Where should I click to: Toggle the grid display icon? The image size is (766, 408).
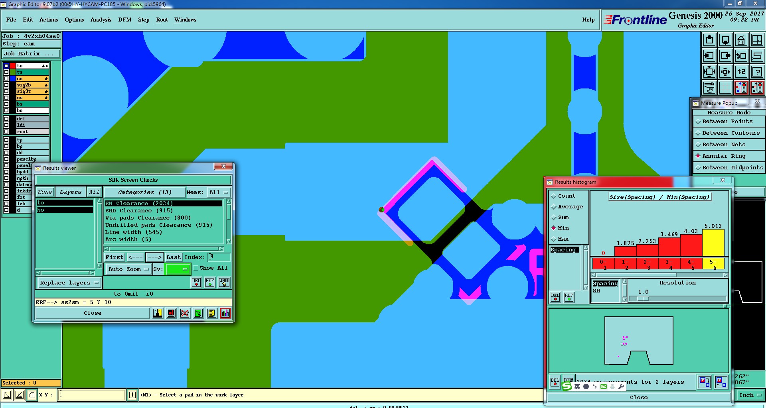(725, 88)
